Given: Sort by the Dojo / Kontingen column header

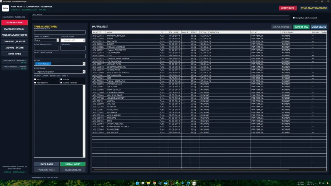Looking at the screenshot, I should 225,32.
